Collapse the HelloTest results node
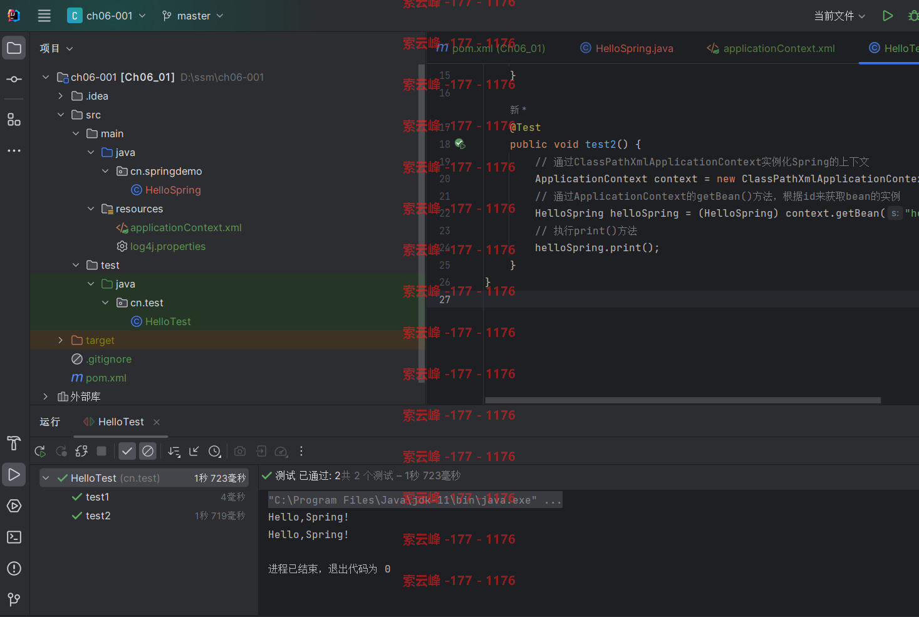 pos(46,478)
